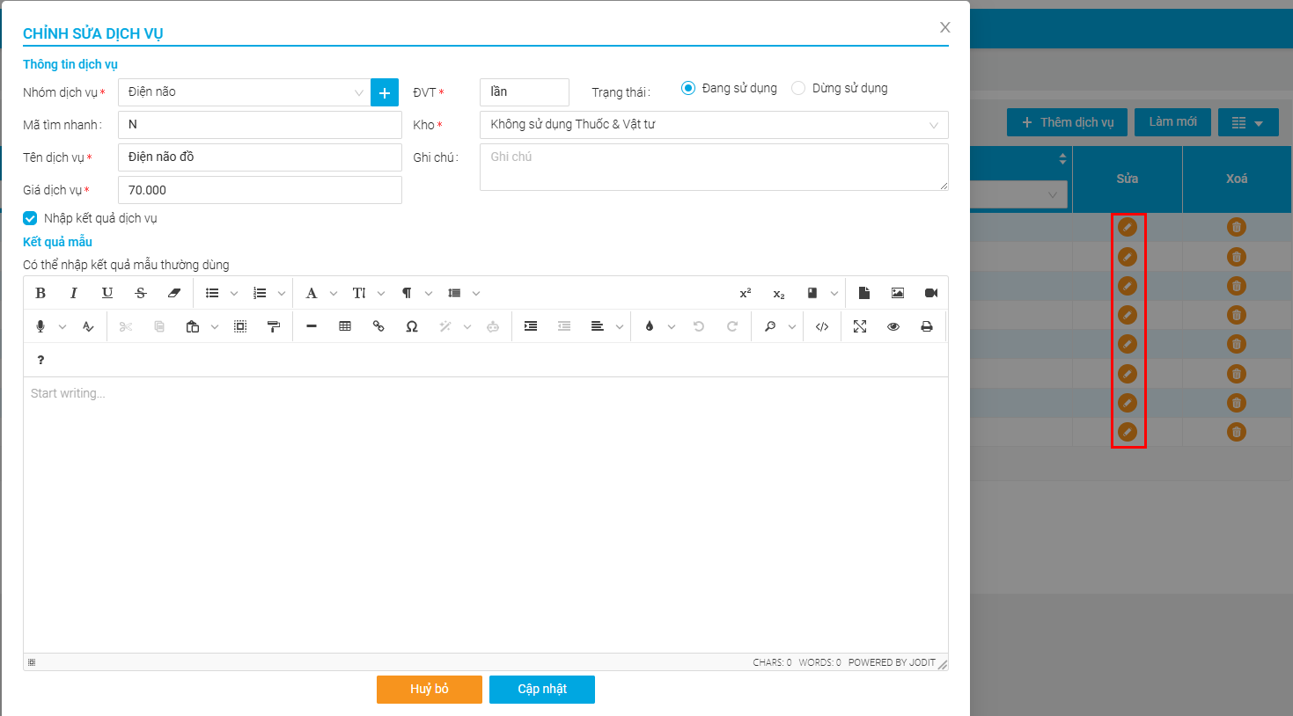
Task: Apply italic formatting
Action: click(x=74, y=293)
